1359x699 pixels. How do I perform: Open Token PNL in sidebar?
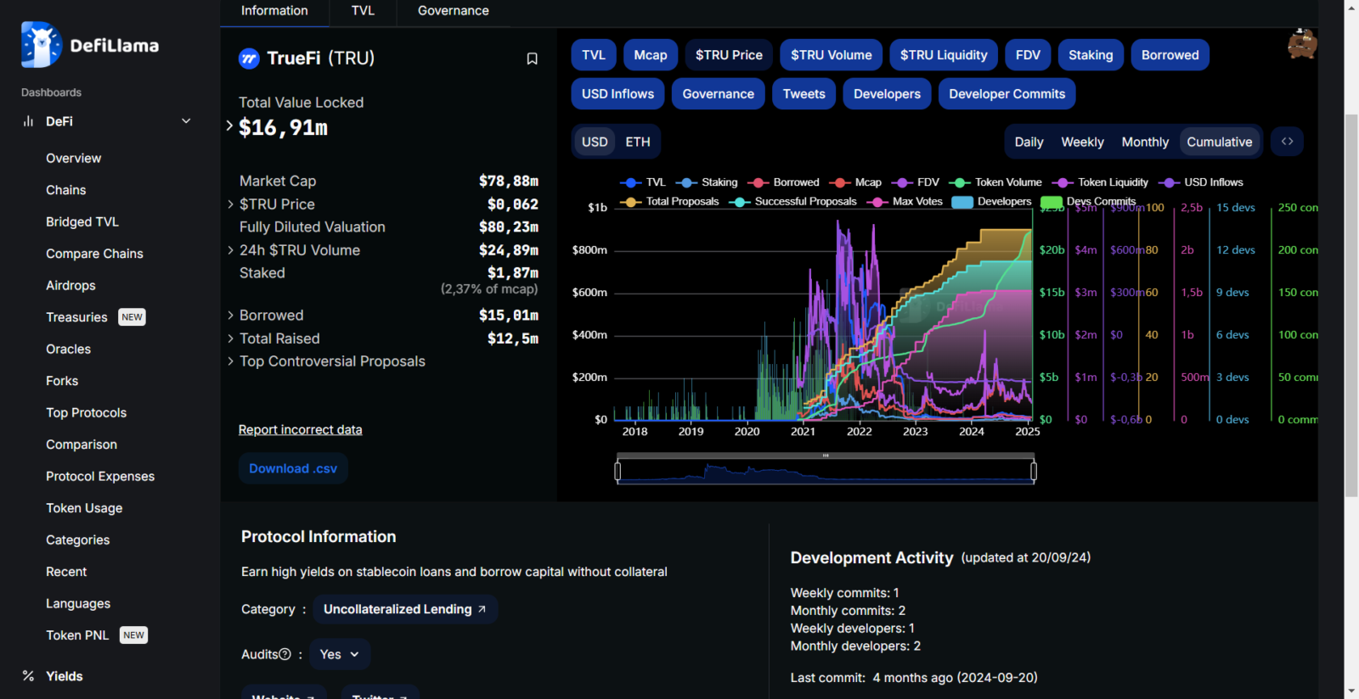pyautogui.click(x=77, y=635)
